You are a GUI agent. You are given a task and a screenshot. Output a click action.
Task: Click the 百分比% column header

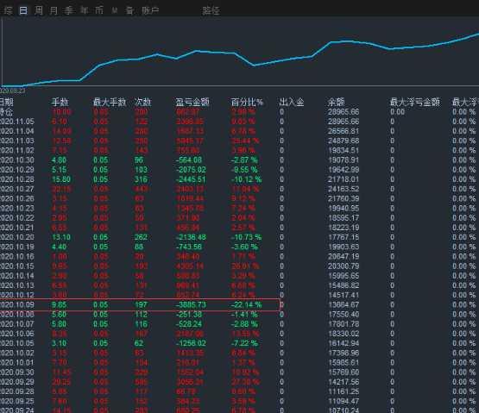tap(247, 102)
